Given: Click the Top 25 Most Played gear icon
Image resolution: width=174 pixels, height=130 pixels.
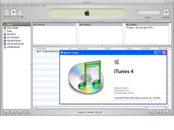Looking at the screenshot, I should 5,44.
